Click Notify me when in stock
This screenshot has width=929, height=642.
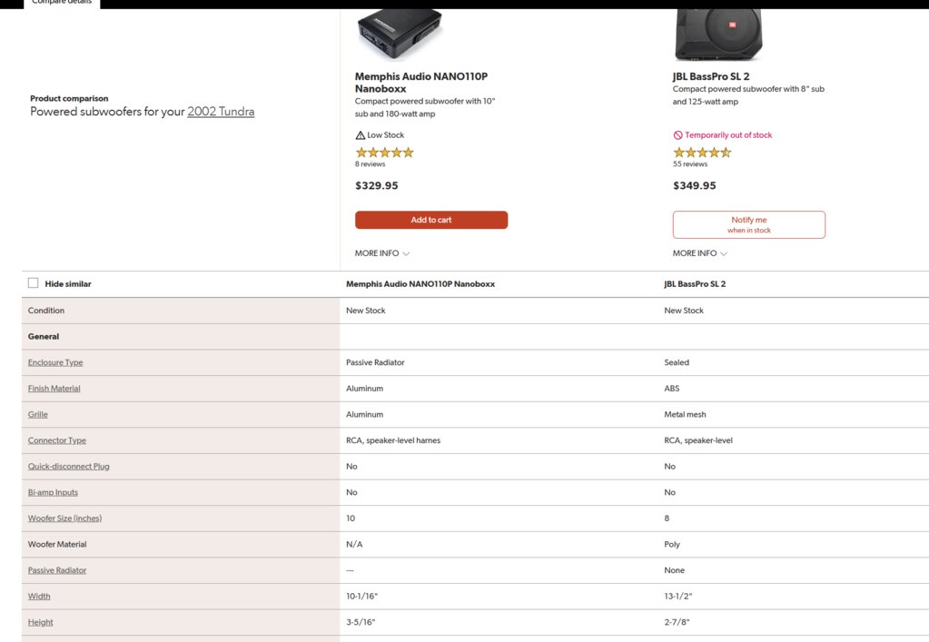749,224
